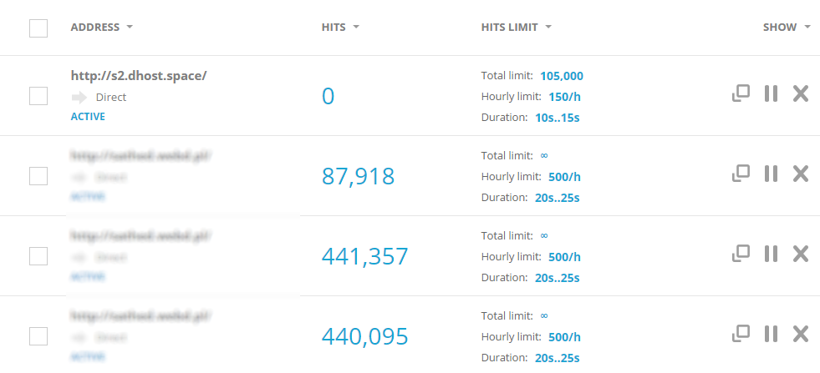Copy the campaign with 87,918 hits
Screen dimensions: 820x373
[741, 174]
